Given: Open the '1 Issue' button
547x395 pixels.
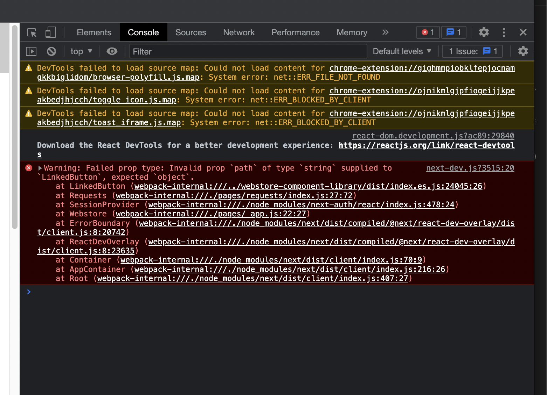Looking at the screenshot, I should [472, 51].
